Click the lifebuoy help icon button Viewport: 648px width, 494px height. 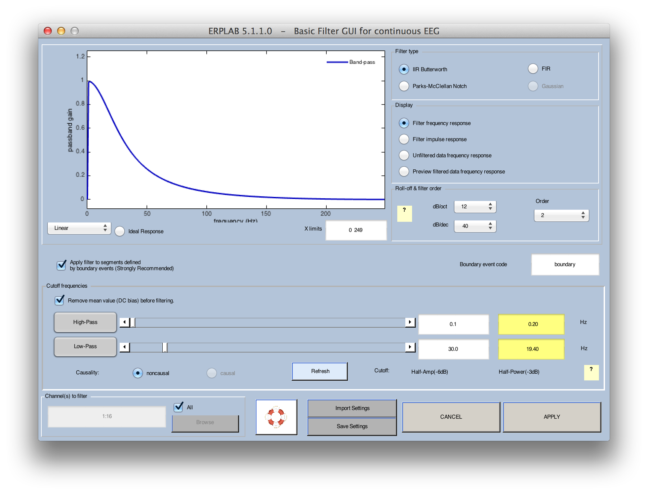tap(276, 417)
